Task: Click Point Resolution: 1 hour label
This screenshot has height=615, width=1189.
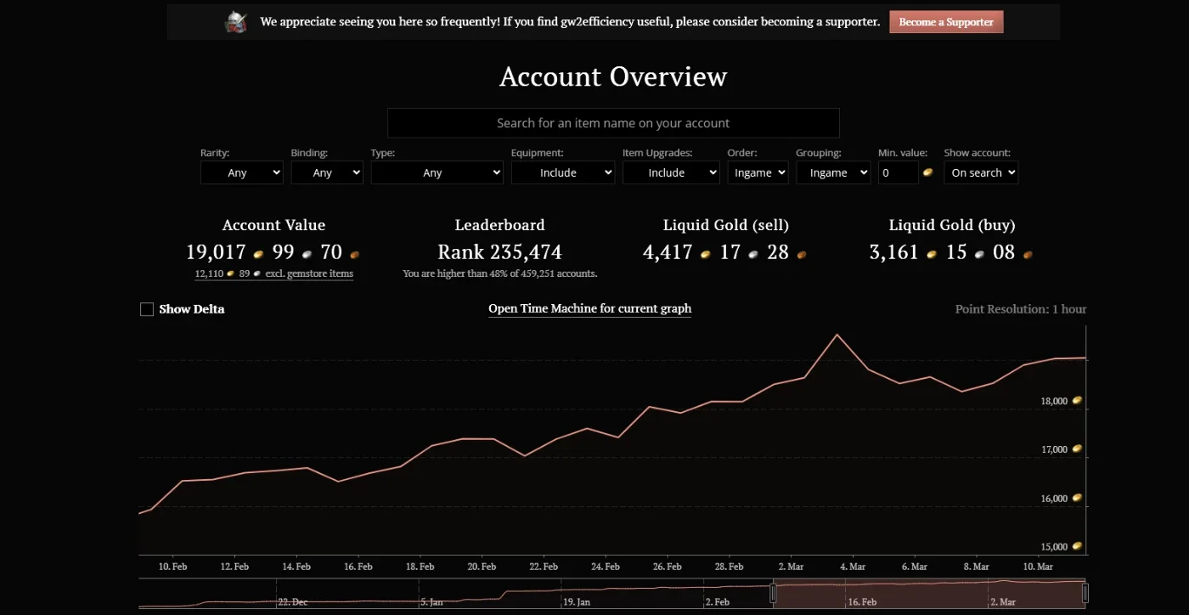Action: pyautogui.click(x=1021, y=309)
